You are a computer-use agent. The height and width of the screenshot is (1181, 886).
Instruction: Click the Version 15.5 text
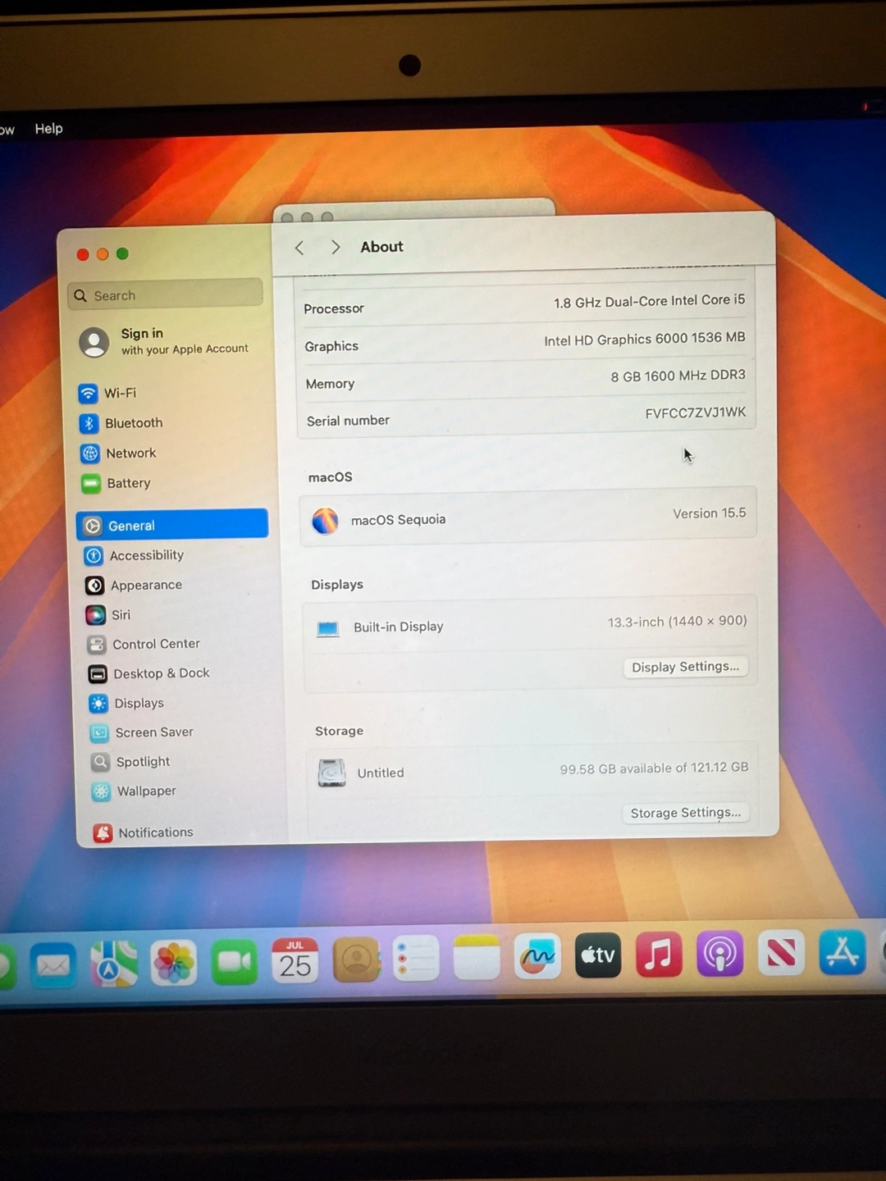[x=709, y=513]
